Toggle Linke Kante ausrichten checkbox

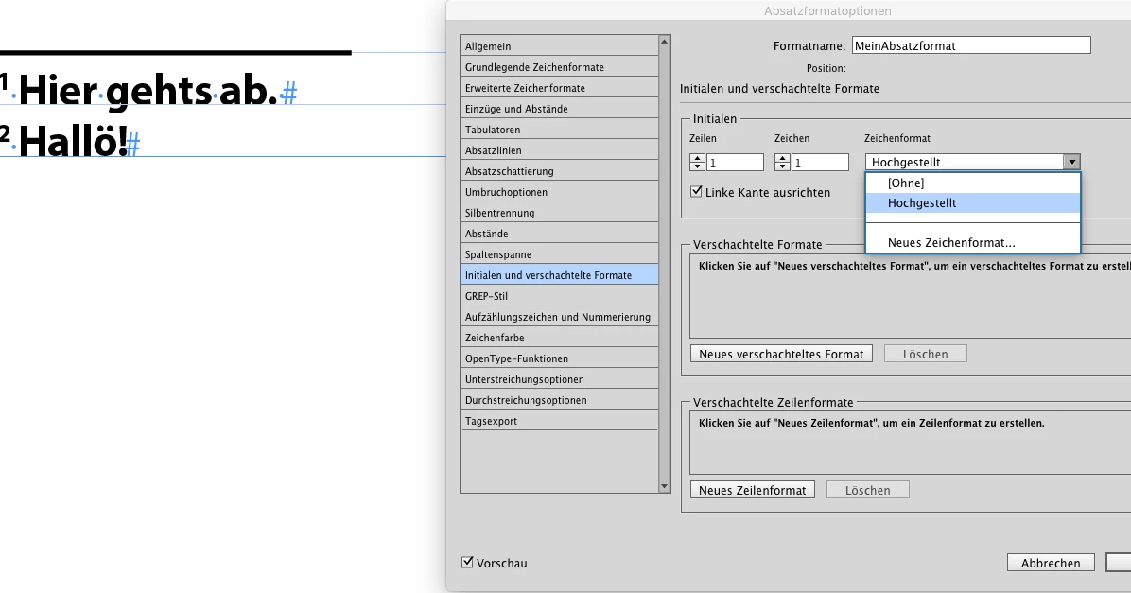[x=696, y=192]
